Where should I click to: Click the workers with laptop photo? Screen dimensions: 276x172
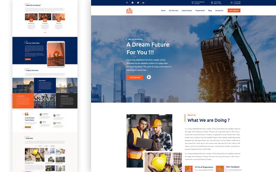149,137
